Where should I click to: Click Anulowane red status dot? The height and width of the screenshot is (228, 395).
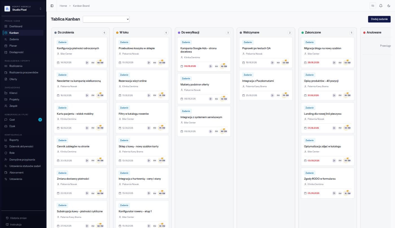[365, 33]
